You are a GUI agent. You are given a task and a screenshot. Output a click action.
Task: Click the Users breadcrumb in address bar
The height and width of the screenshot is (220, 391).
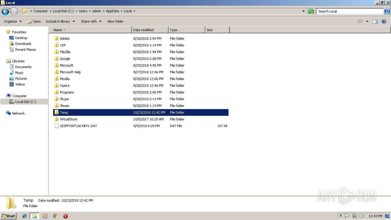point(83,11)
